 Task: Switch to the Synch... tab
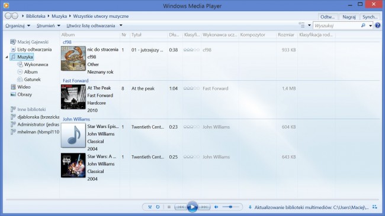pyautogui.click(x=370, y=17)
